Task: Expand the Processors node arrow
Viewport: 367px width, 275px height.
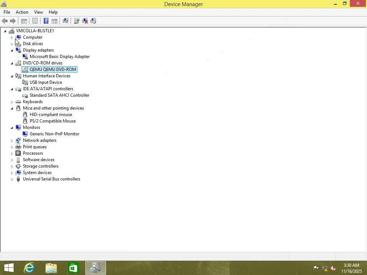Action: coord(12,153)
